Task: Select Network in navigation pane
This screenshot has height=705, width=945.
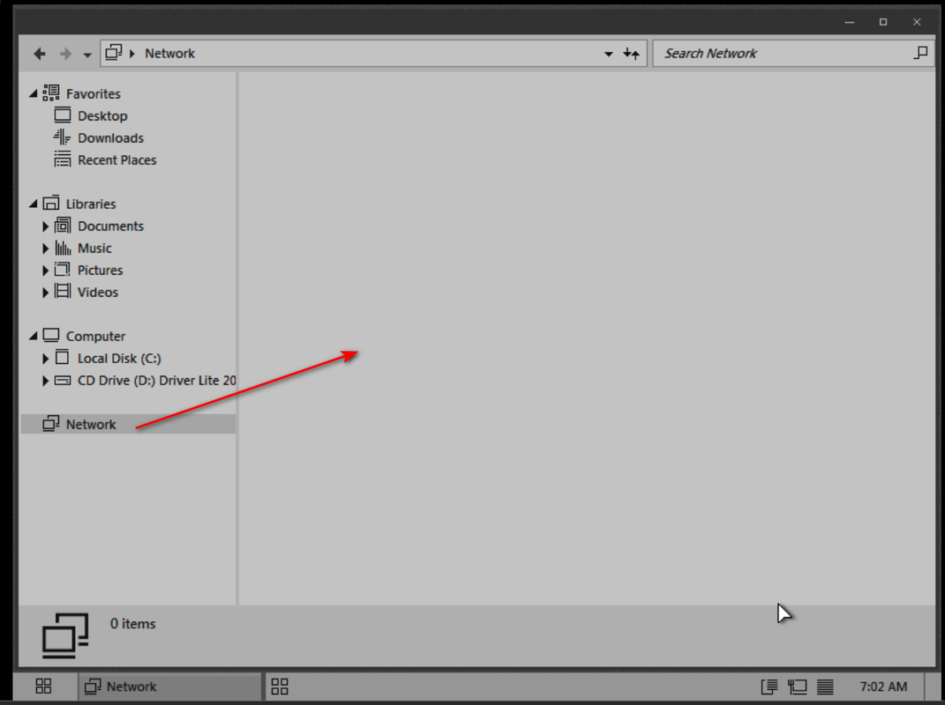Action: click(x=91, y=425)
